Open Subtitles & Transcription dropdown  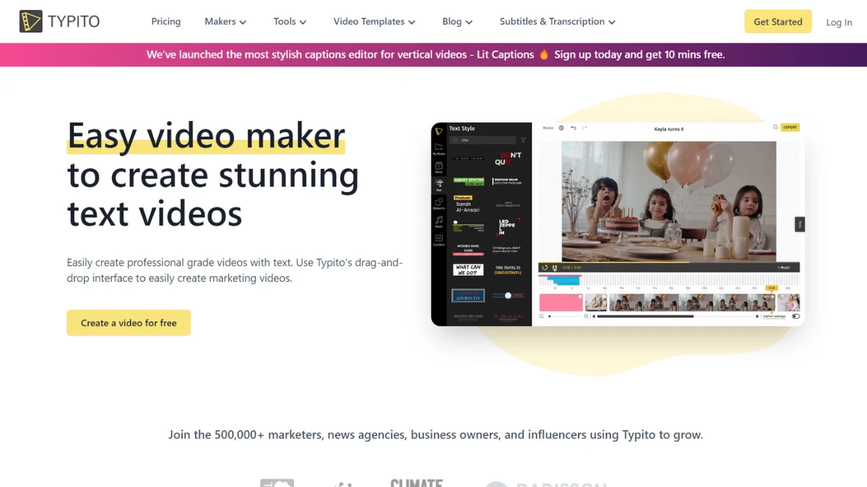coord(557,22)
